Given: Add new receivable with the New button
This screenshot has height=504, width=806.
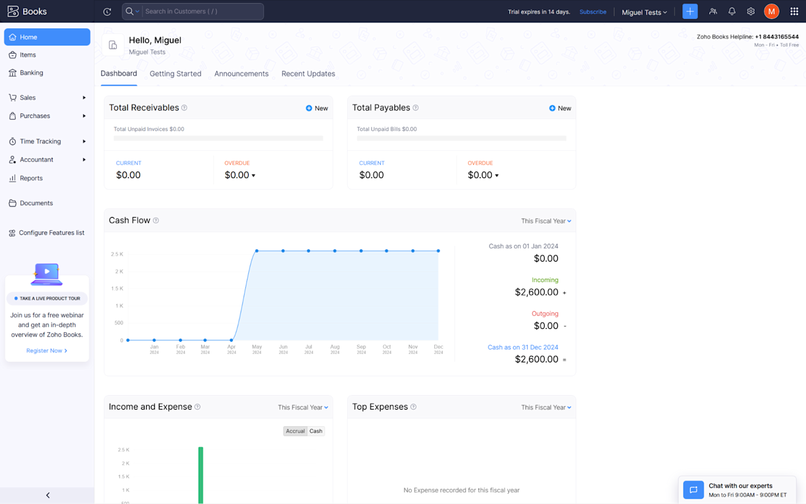Looking at the screenshot, I should click(x=317, y=108).
